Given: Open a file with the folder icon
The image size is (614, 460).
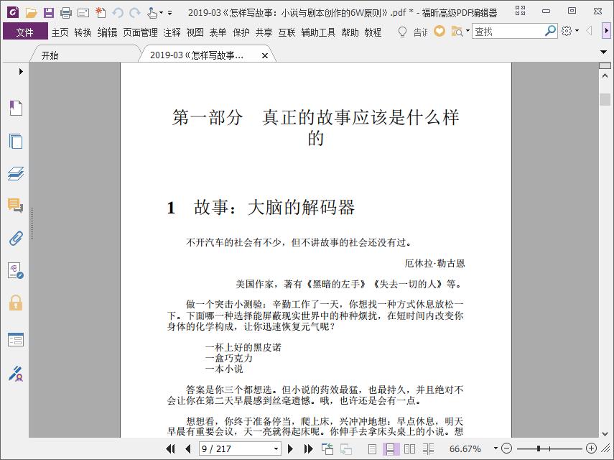Looking at the screenshot, I should point(31,13).
